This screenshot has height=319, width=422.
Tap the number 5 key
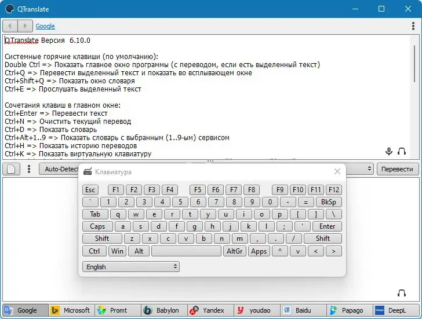pos(180,202)
